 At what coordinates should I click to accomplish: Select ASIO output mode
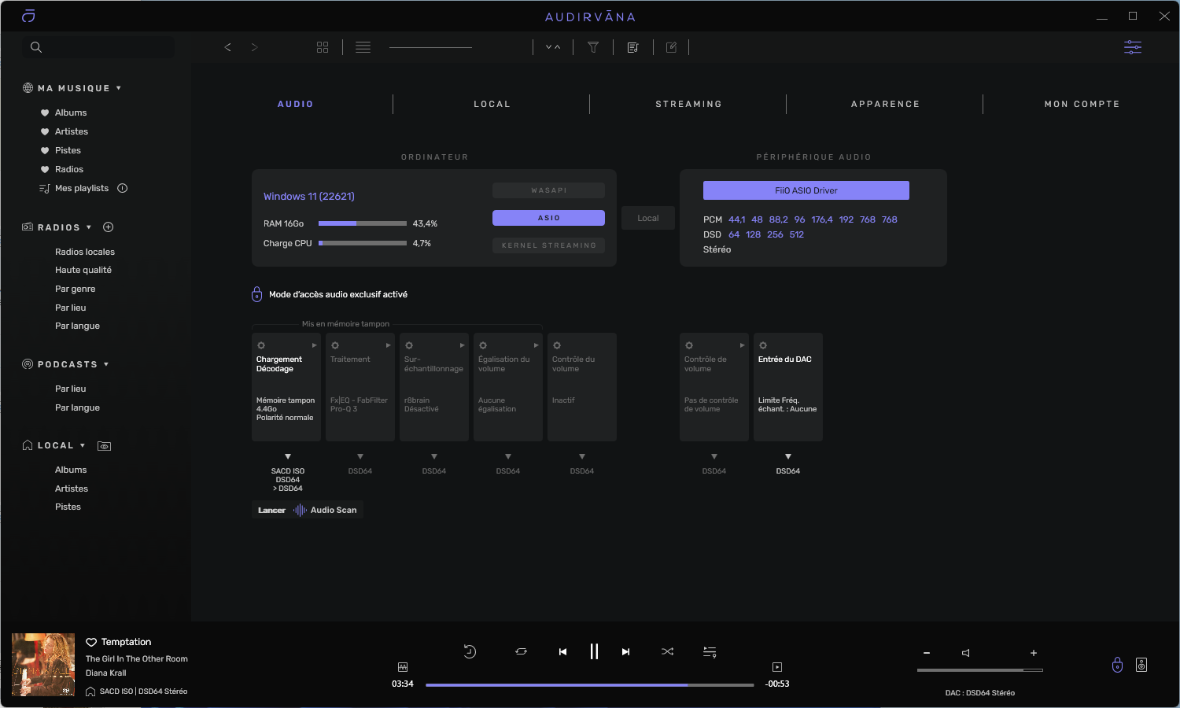pyautogui.click(x=548, y=218)
